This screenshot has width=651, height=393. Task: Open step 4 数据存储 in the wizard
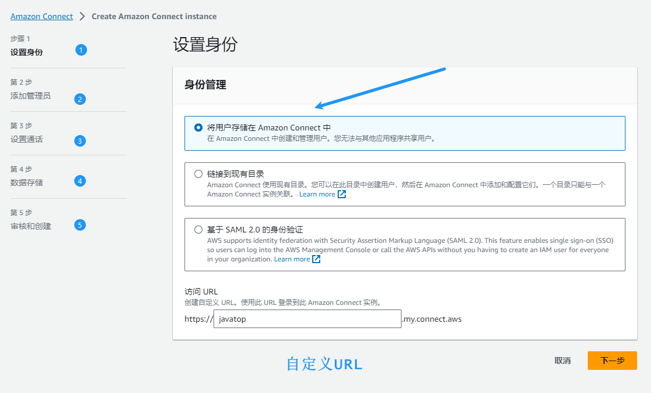point(27,183)
